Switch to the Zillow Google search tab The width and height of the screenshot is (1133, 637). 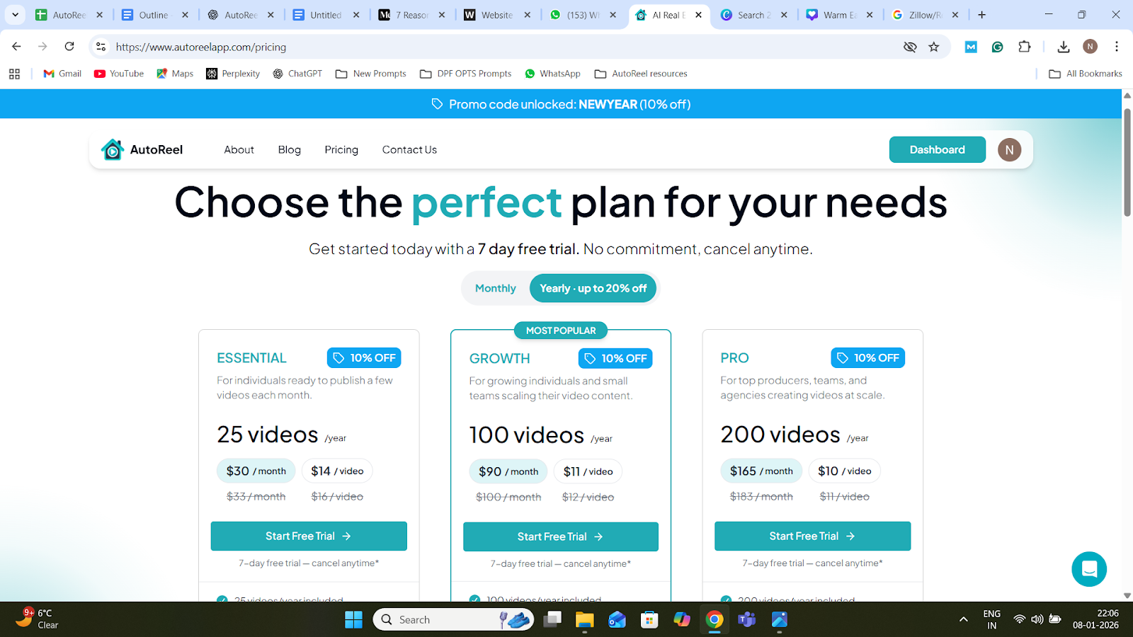[x=926, y=15]
